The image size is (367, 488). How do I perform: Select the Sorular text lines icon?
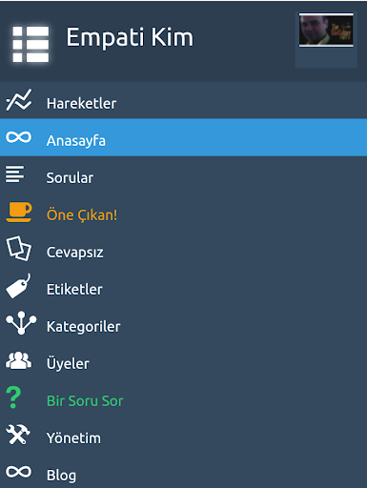click(x=14, y=174)
